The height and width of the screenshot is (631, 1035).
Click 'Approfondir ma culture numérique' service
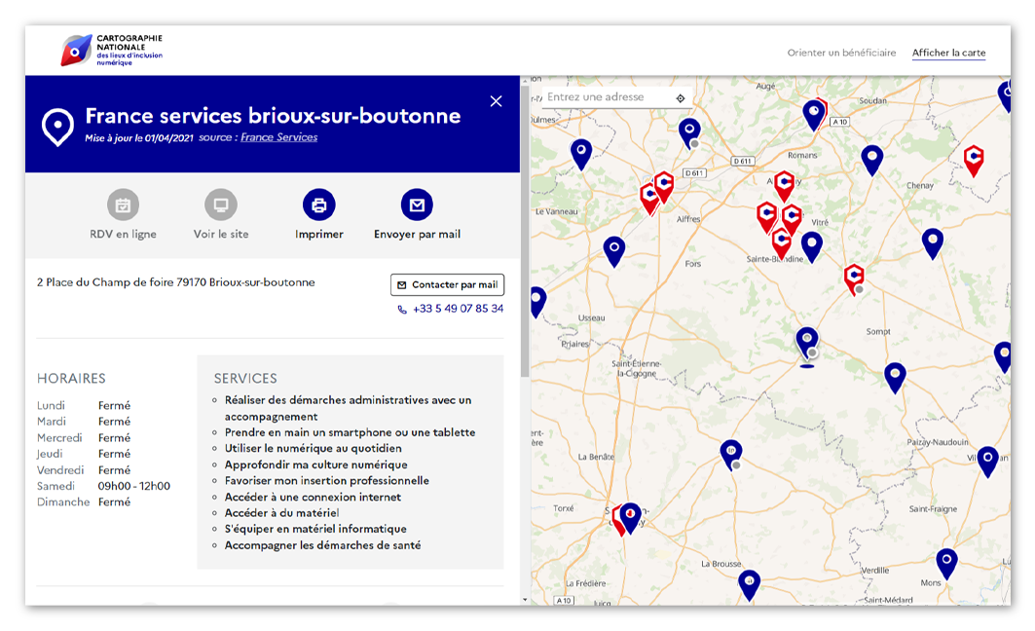316,464
